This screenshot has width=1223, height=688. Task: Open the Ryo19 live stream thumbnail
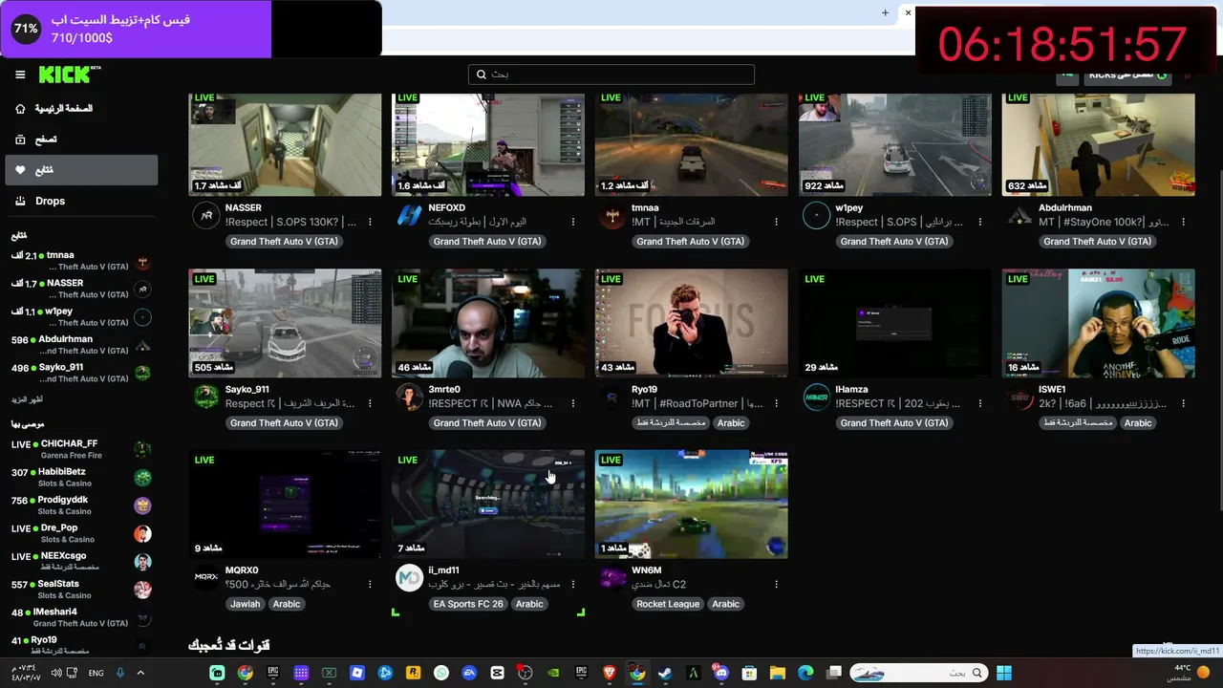[692, 323]
